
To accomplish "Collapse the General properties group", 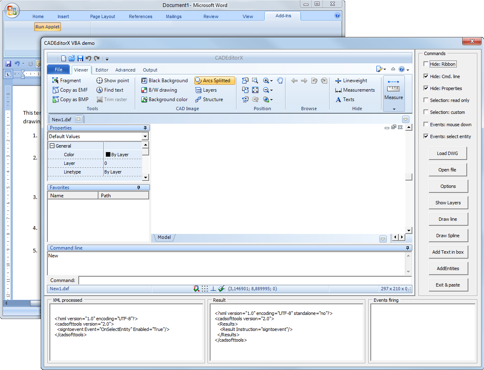I will (52, 146).
